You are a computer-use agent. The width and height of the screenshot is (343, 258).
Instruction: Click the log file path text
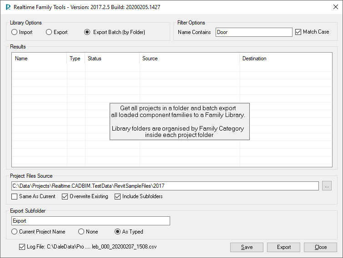pos(102,247)
